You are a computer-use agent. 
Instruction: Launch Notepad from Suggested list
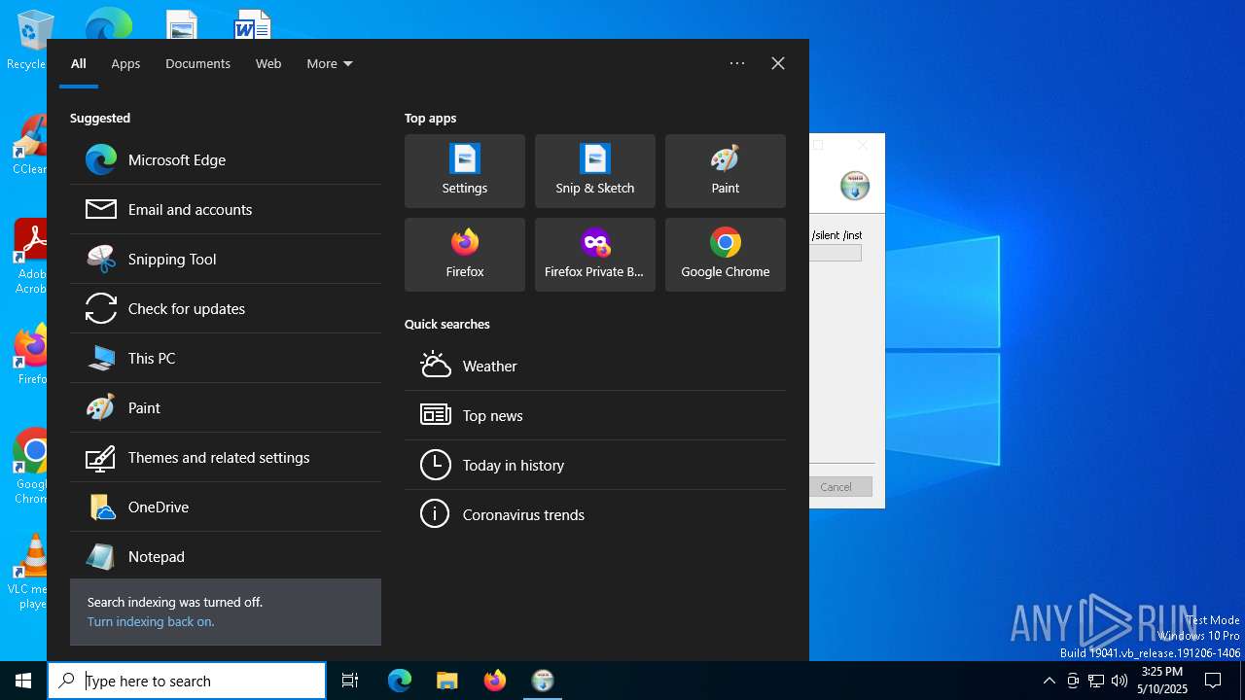(x=226, y=556)
